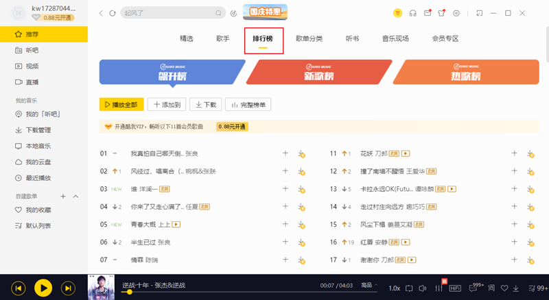
Task: Open the 高品 quality selector
Action: [369, 286]
